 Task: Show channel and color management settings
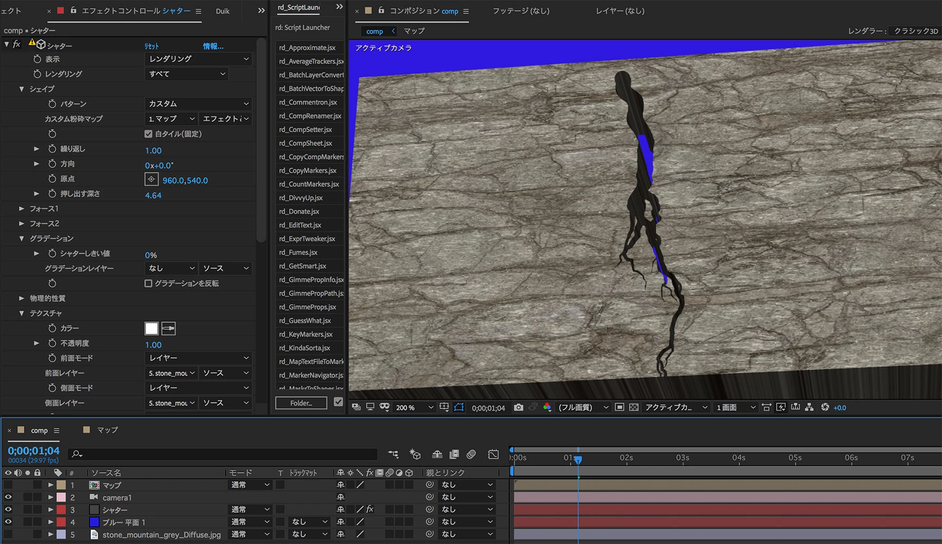point(547,407)
